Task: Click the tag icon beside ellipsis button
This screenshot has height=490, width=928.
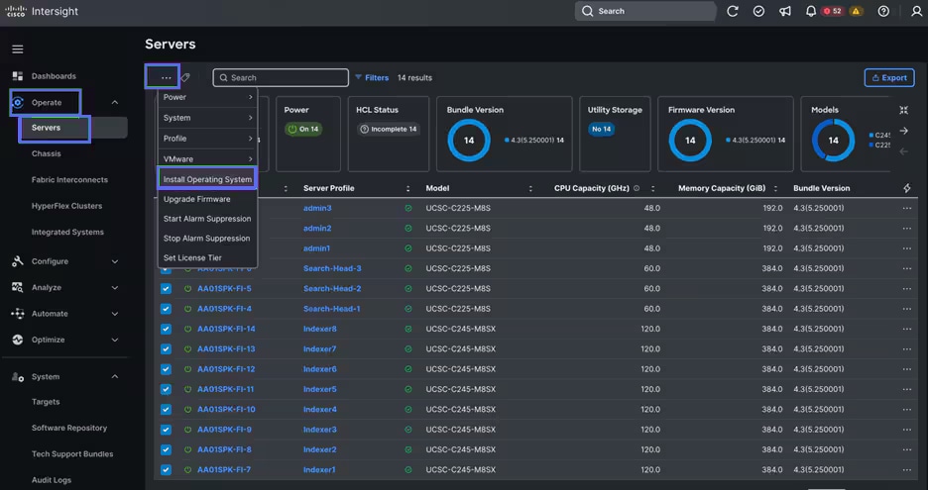Action: click(185, 77)
